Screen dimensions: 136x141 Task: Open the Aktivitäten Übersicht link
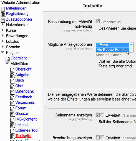coord(23,69)
